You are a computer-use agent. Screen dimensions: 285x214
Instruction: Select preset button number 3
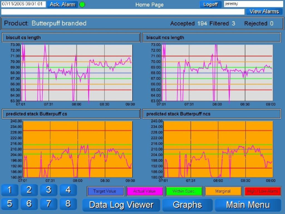(x=48, y=190)
